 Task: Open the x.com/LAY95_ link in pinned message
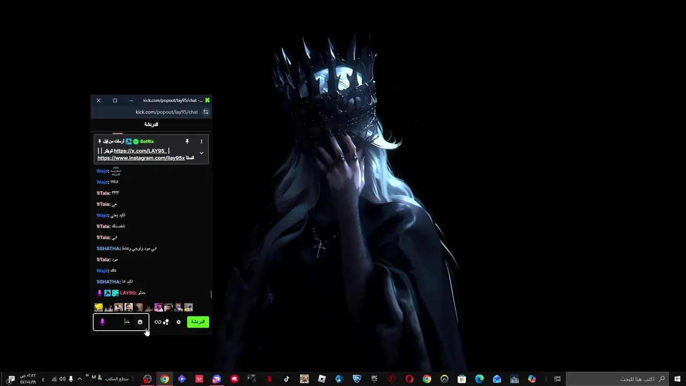[139, 151]
